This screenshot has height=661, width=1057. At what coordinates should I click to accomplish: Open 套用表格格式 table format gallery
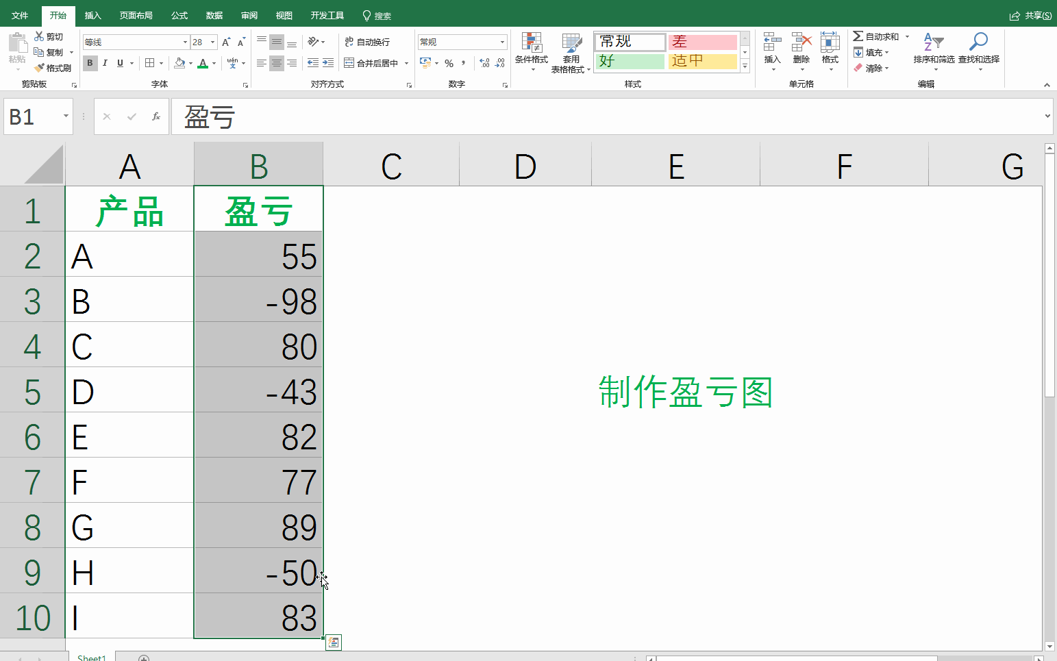[x=571, y=52]
